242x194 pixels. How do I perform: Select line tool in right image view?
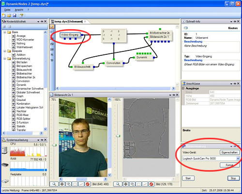[x=145, y=184]
